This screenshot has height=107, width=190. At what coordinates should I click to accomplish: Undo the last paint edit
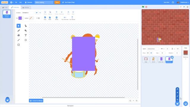(x=37, y=12)
